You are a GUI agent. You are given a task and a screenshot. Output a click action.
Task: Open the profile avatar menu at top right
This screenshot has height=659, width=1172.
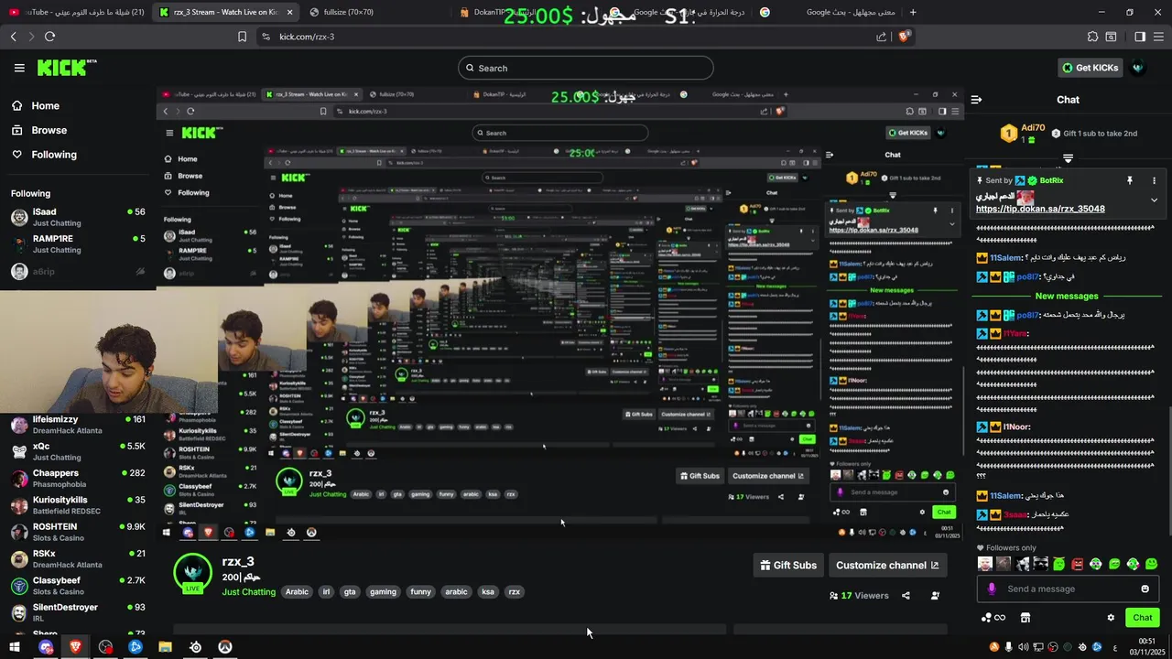[1138, 68]
